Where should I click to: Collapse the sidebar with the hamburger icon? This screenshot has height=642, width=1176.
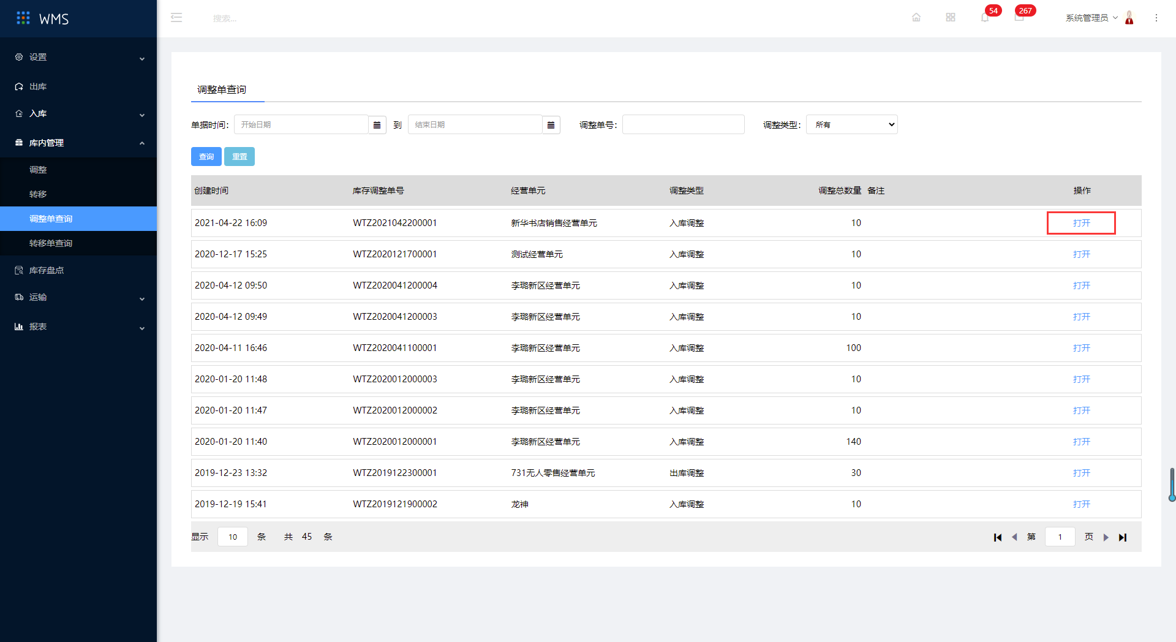click(x=176, y=18)
